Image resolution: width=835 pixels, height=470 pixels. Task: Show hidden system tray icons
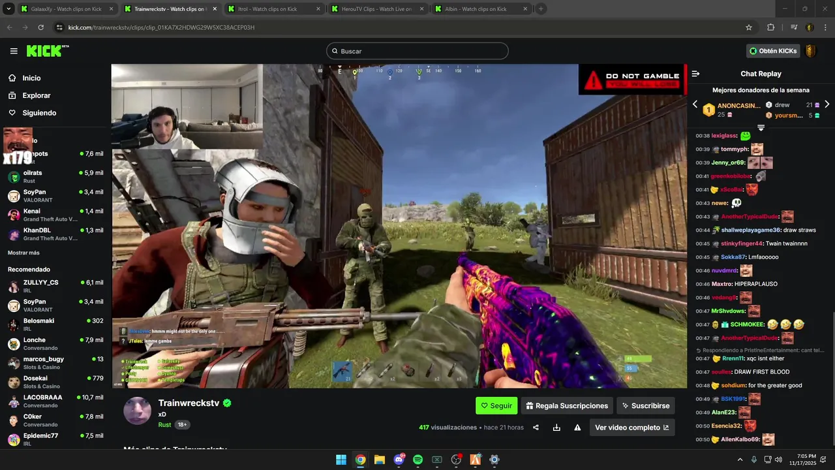coord(740,460)
